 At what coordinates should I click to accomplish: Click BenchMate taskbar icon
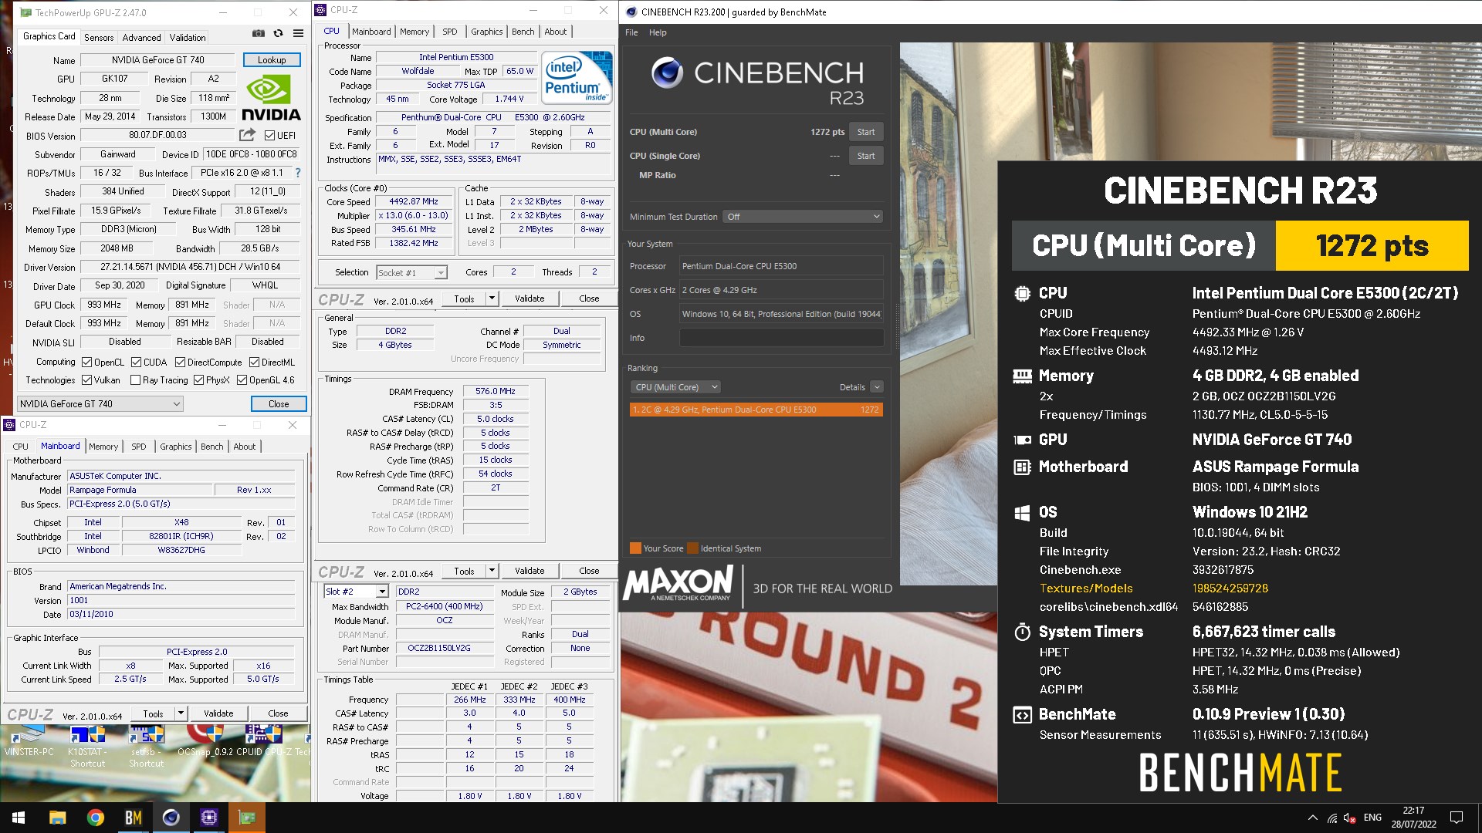tap(134, 818)
